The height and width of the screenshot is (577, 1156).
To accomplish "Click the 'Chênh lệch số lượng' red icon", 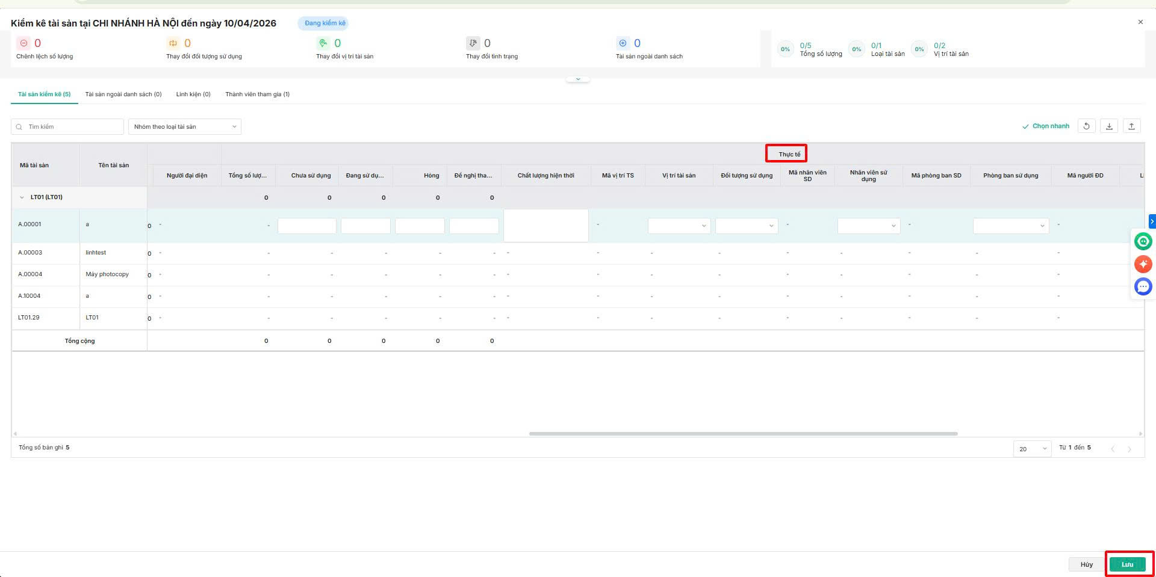I will pyautogui.click(x=24, y=43).
